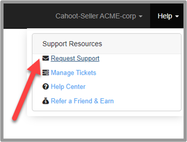
Task: Go to the Help Center link
Action: point(68,86)
